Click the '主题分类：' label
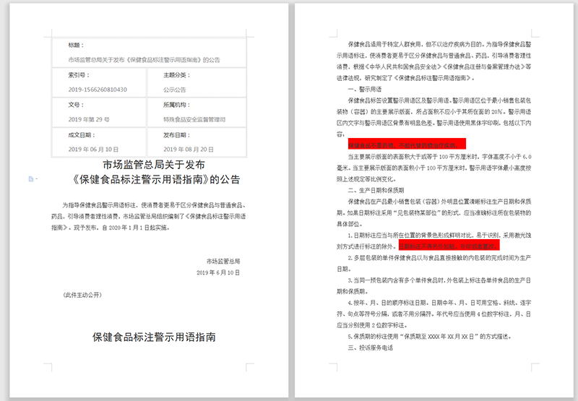 point(176,75)
